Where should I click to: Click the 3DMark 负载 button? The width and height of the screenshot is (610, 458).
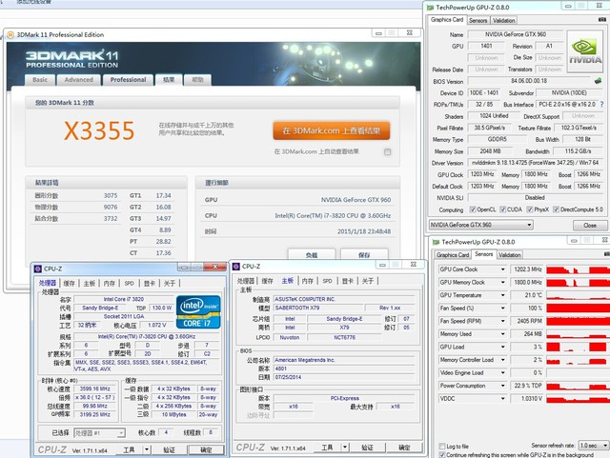[312, 254]
